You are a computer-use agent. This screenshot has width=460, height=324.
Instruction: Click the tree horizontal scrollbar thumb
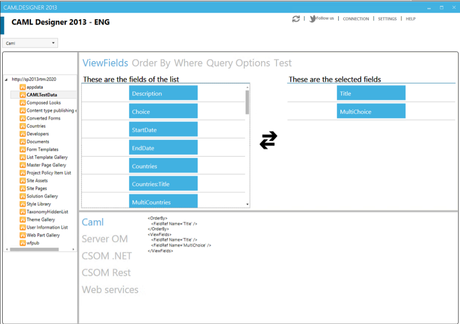34,249
